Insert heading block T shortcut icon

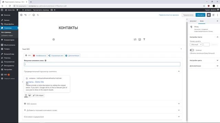[144, 40]
